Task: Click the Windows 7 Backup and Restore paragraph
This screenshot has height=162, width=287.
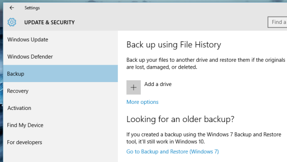Action: [x=204, y=138]
